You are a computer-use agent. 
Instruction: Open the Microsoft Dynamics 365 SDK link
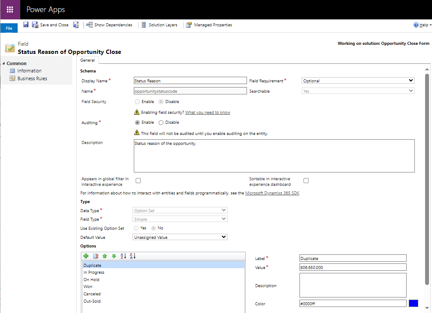(272, 193)
